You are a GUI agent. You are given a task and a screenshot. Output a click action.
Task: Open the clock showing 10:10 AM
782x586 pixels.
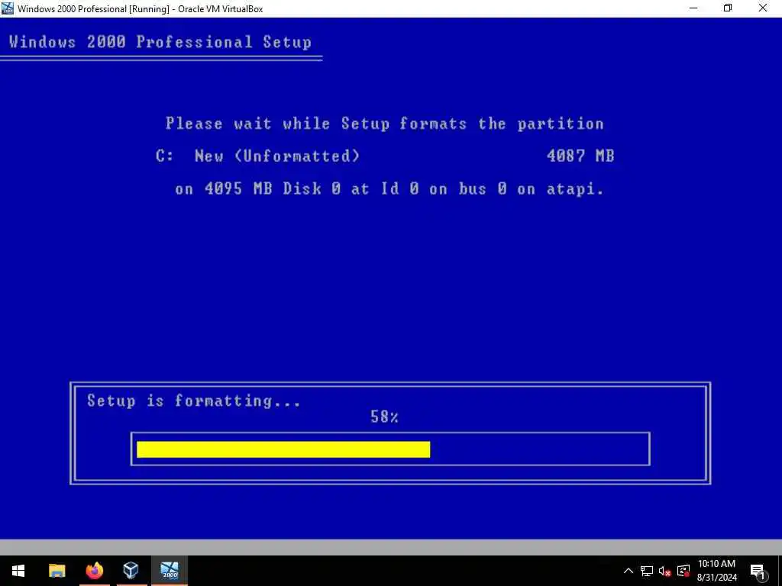(716, 564)
